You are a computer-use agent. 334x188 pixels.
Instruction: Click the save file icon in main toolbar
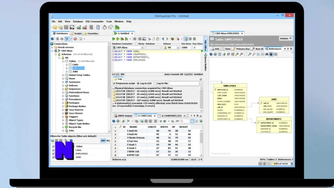point(72,27)
